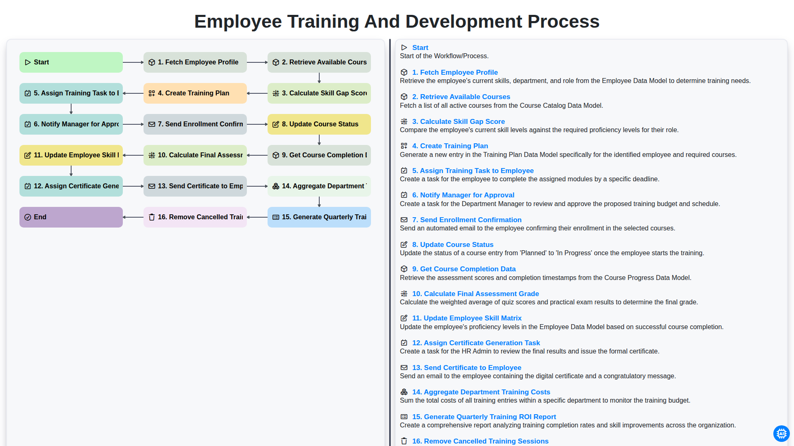Click the page title Employee Training And Development Process
The image size is (794, 446).
click(397, 21)
